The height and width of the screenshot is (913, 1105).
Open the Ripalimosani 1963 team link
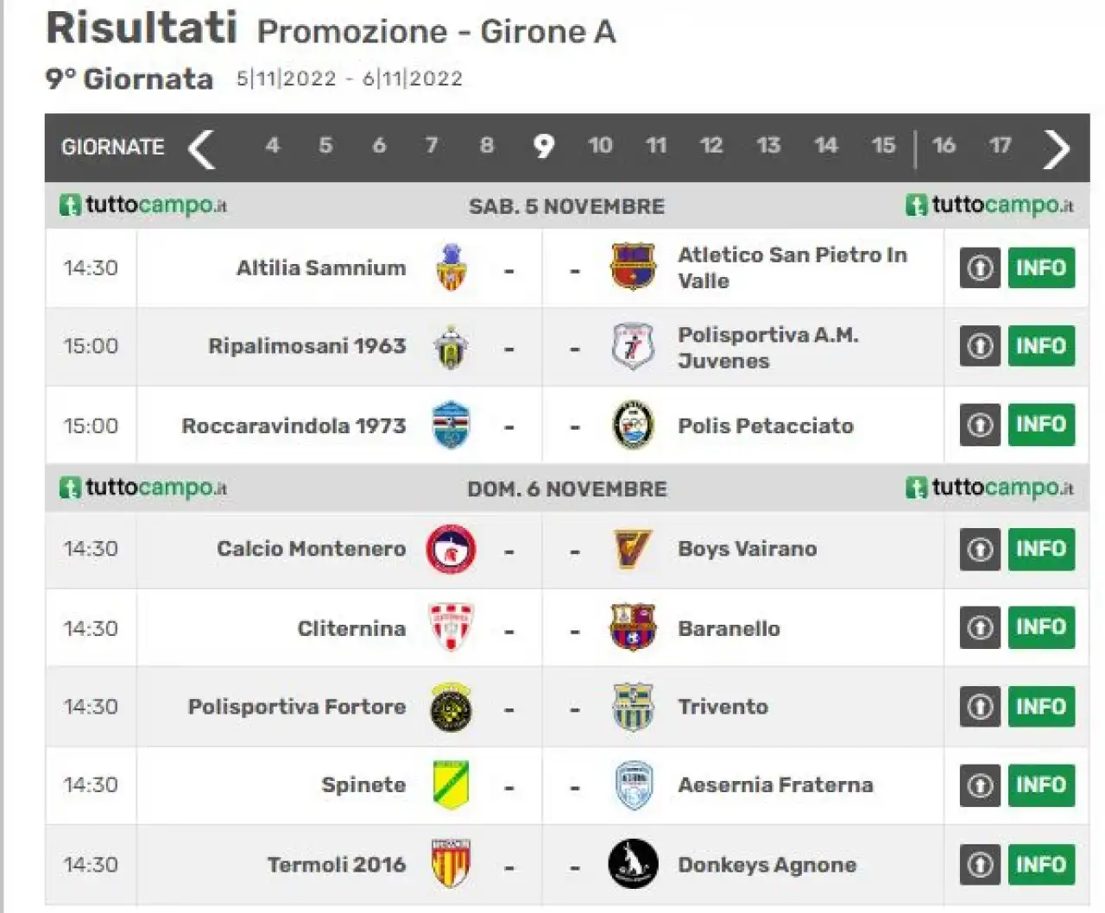click(306, 346)
